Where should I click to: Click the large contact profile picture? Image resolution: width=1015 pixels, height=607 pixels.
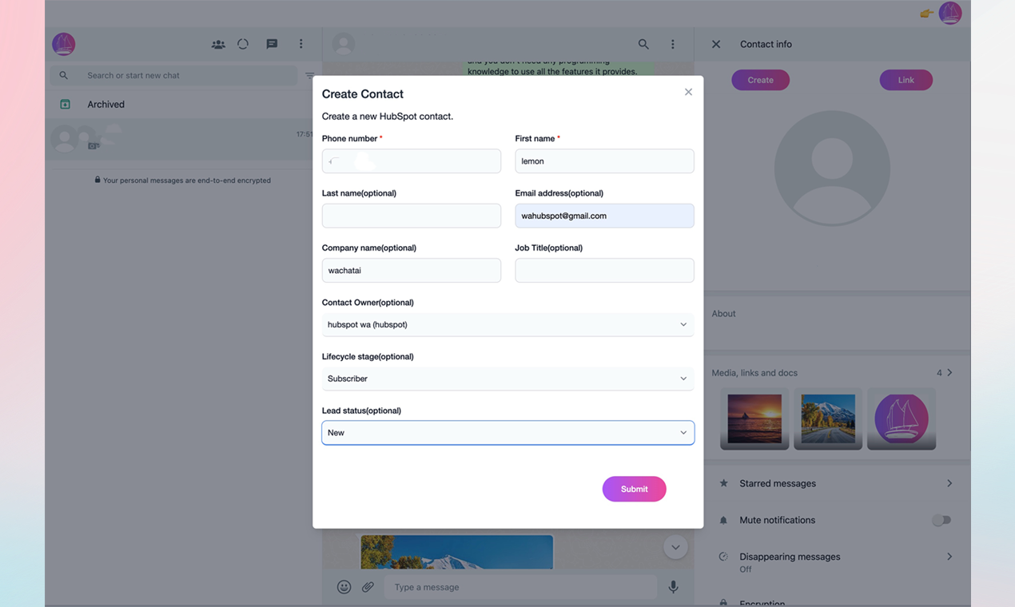coord(832,169)
